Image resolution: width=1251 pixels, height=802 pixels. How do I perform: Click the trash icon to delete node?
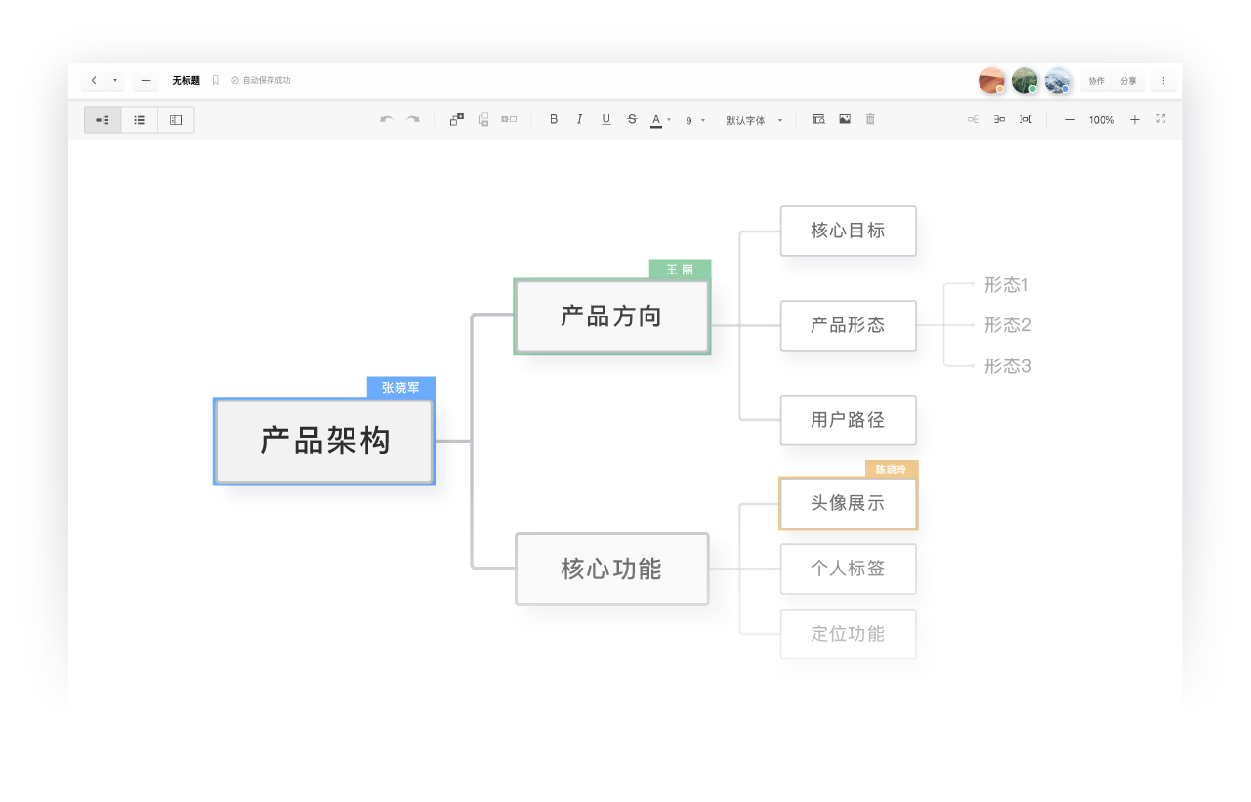pos(869,119)
